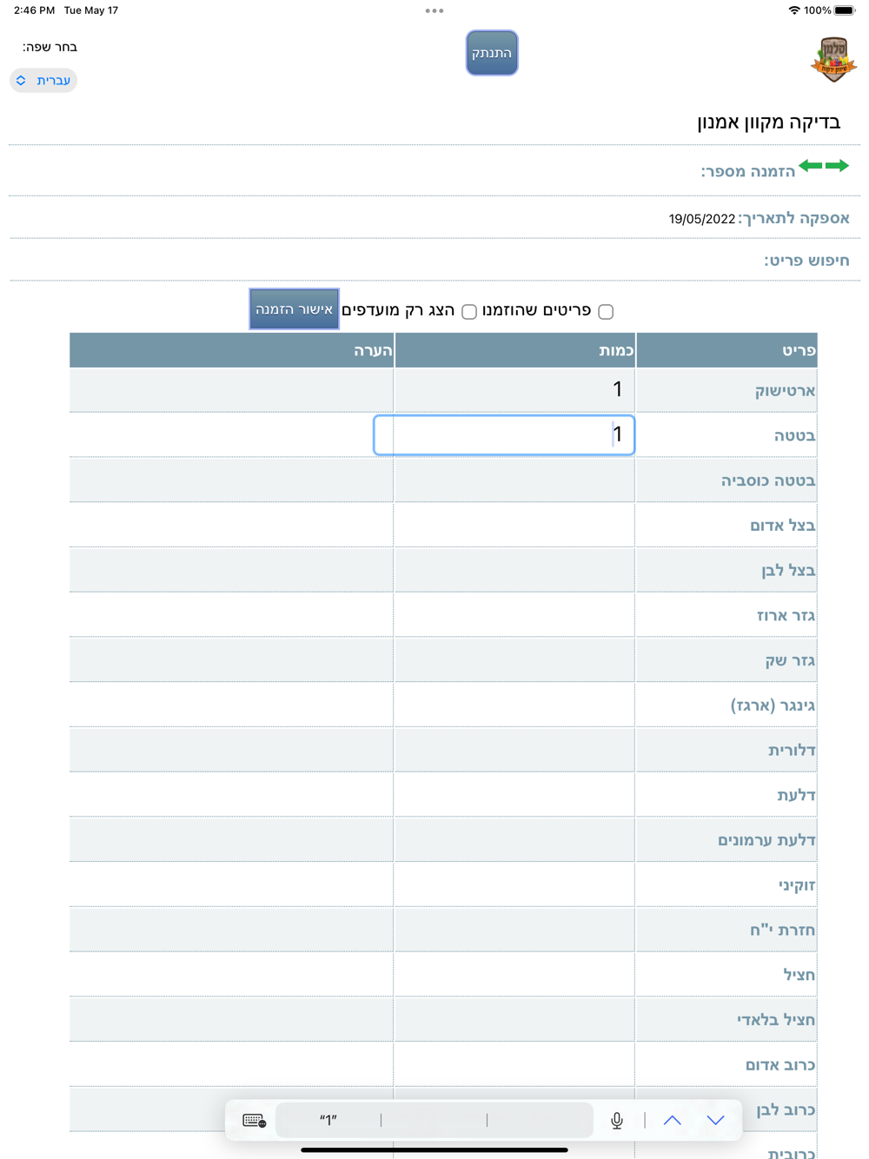Click the delivery date '19/05/2022'
Image resolution: width=869 pixels, height=1159 pixels.
[x=702, y=219]
